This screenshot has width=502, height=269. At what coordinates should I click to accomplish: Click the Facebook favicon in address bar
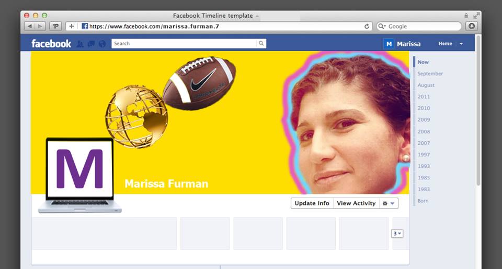[85, 26]
